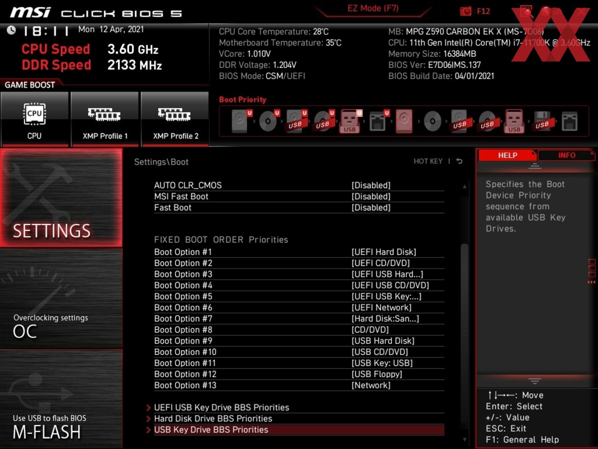598x449 pixels.
Task: Open Boot Option #13 Network value
Action: coord(371,385)
